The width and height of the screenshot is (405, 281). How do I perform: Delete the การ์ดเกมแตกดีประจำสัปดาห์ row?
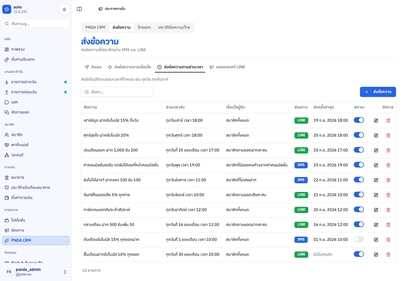388,210
